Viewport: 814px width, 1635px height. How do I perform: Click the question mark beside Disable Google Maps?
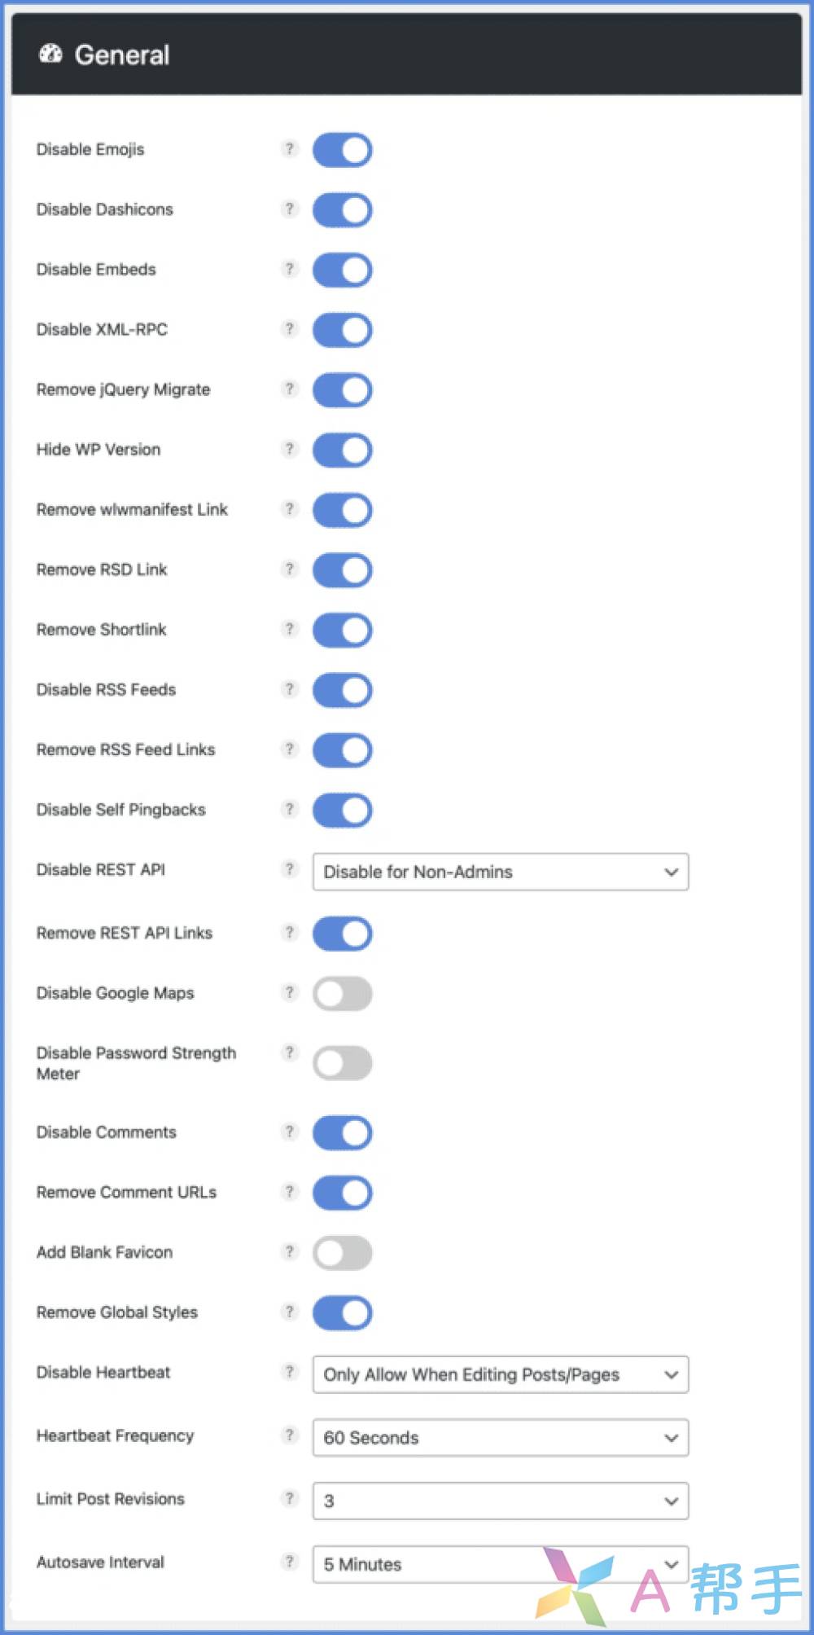coord(289,991)
